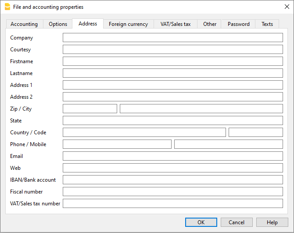Focus the Company input field

point(172,38)
